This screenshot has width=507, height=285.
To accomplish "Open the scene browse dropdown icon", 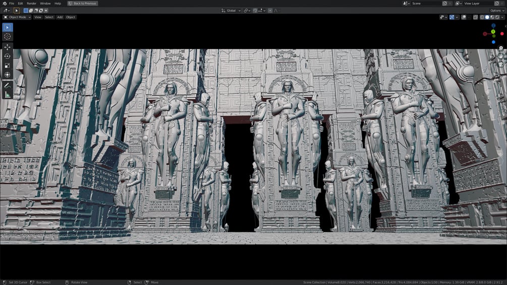I will coord(407,3).
